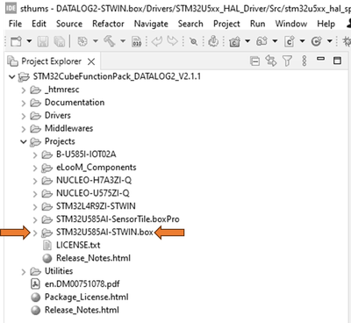Image resolution: width=351 pixels, height=323 pixels.
Task: Expand the NUCLEO-U575ZI-Q folder
Action: point(35,194)
